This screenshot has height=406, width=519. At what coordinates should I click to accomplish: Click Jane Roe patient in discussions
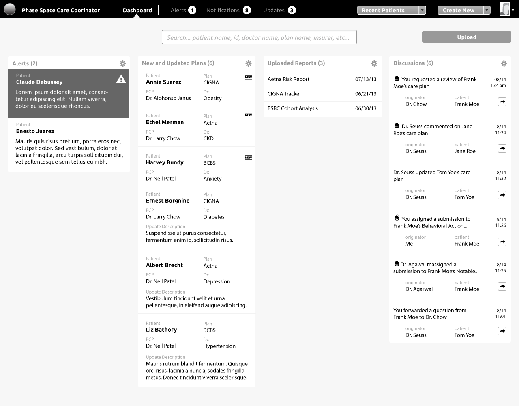pos(465,151)
